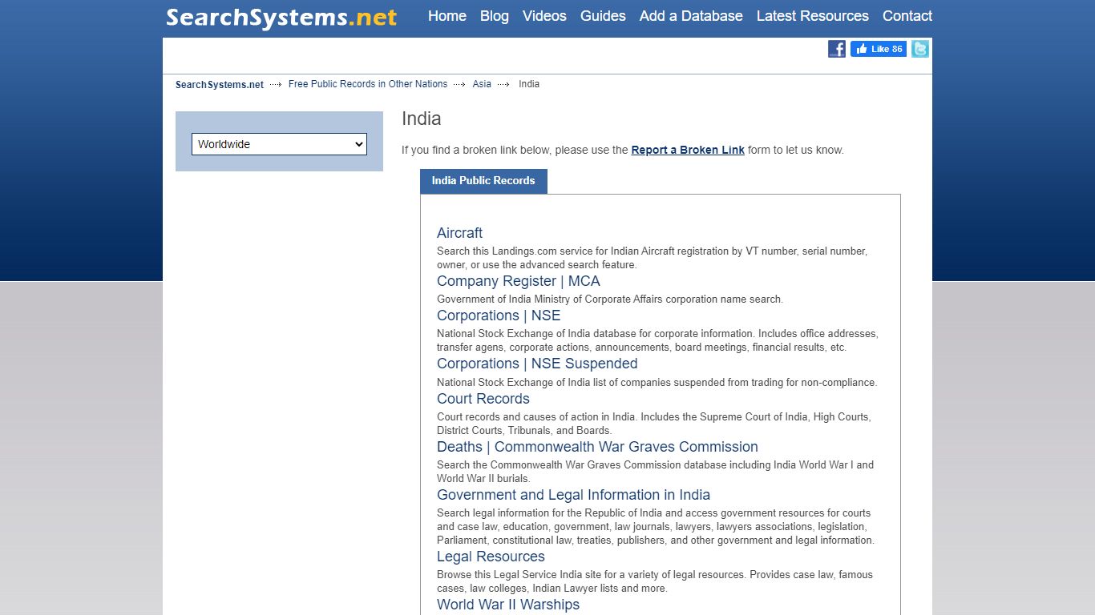The width and height of the screenshot is (1095, 615).
Task: Select Add a Database in navigation
Action: click(x=691, y=16)
